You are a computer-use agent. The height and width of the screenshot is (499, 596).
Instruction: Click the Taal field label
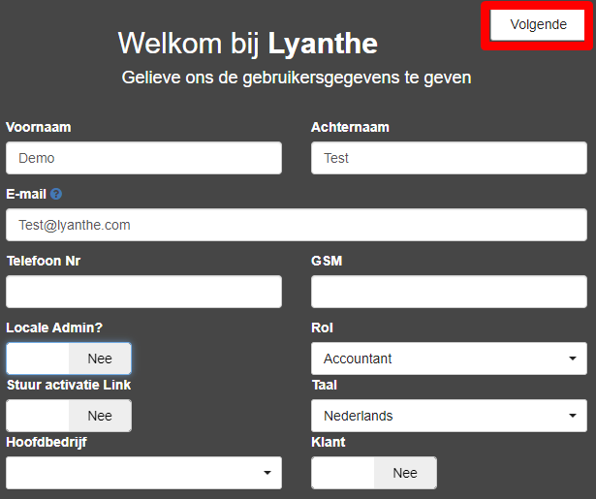pos(325,385)
